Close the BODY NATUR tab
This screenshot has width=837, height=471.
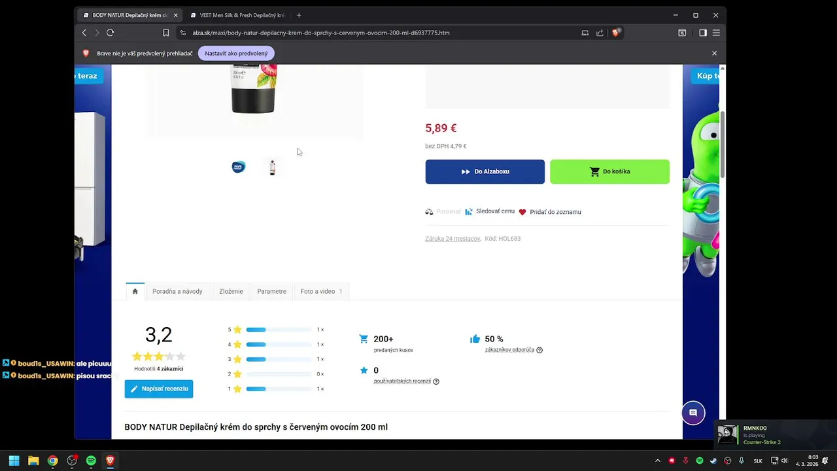click(175, 15)
